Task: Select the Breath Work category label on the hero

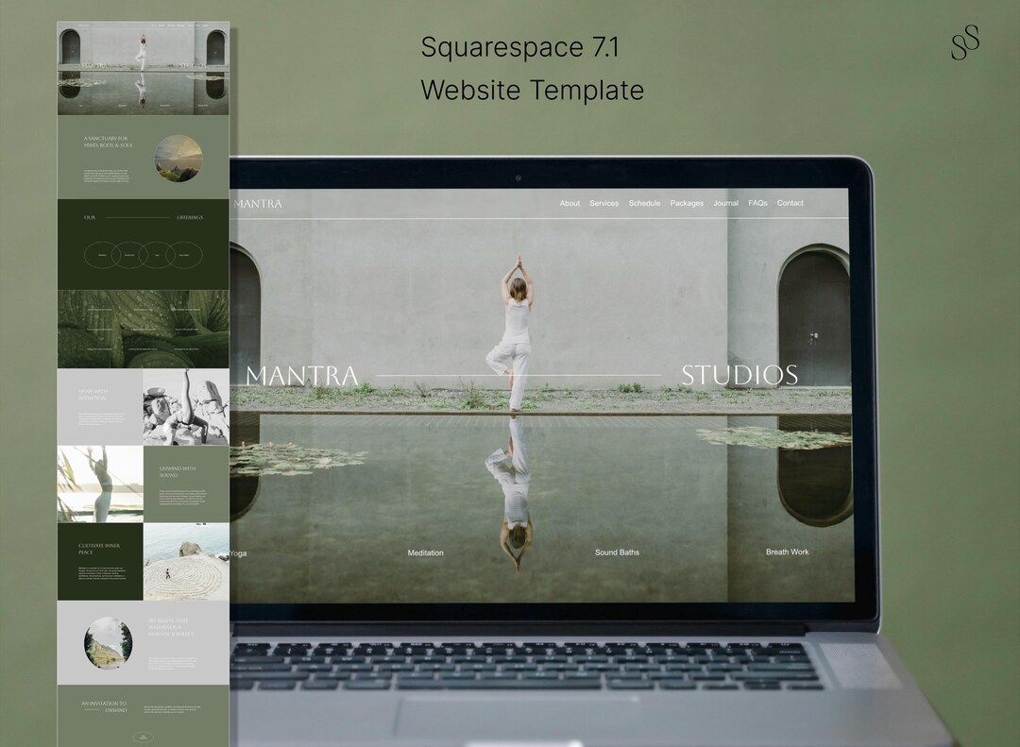Action: (788, 552)
